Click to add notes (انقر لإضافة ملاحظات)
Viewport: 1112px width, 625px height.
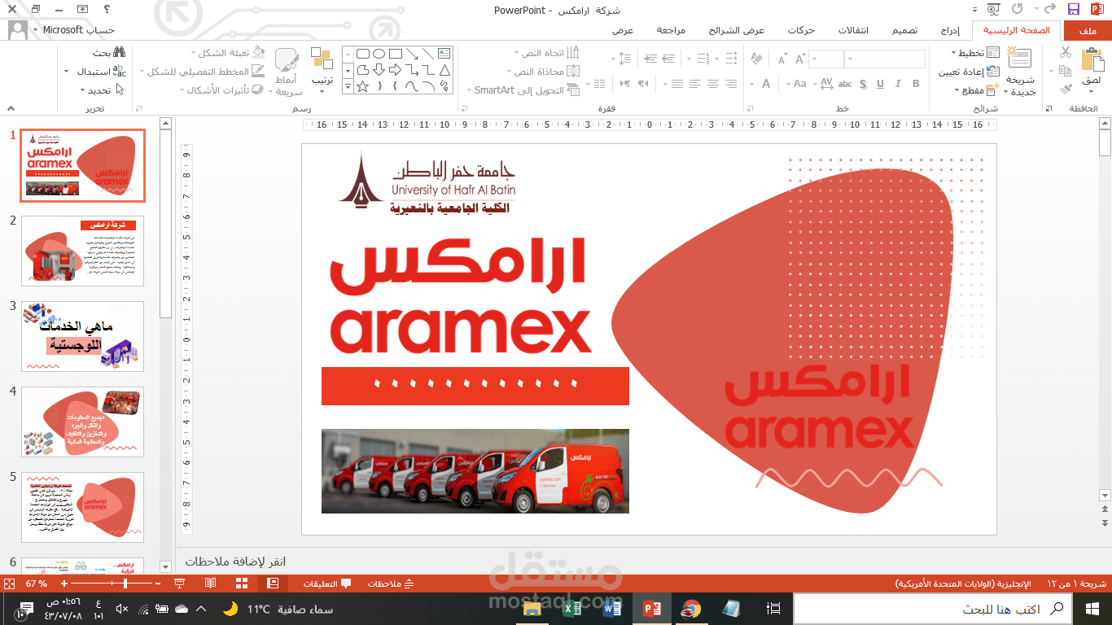[x=235, y=562]
